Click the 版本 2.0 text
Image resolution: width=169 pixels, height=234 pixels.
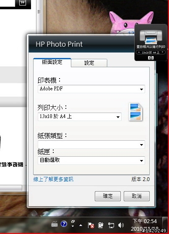pyautogui.click(x=140, y=179)
